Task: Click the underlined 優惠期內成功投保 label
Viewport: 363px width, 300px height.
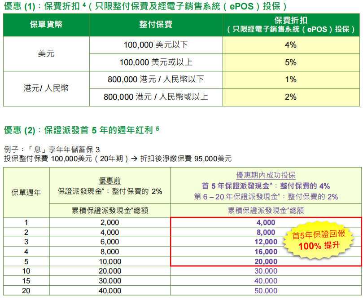Action: click(266, 176)
